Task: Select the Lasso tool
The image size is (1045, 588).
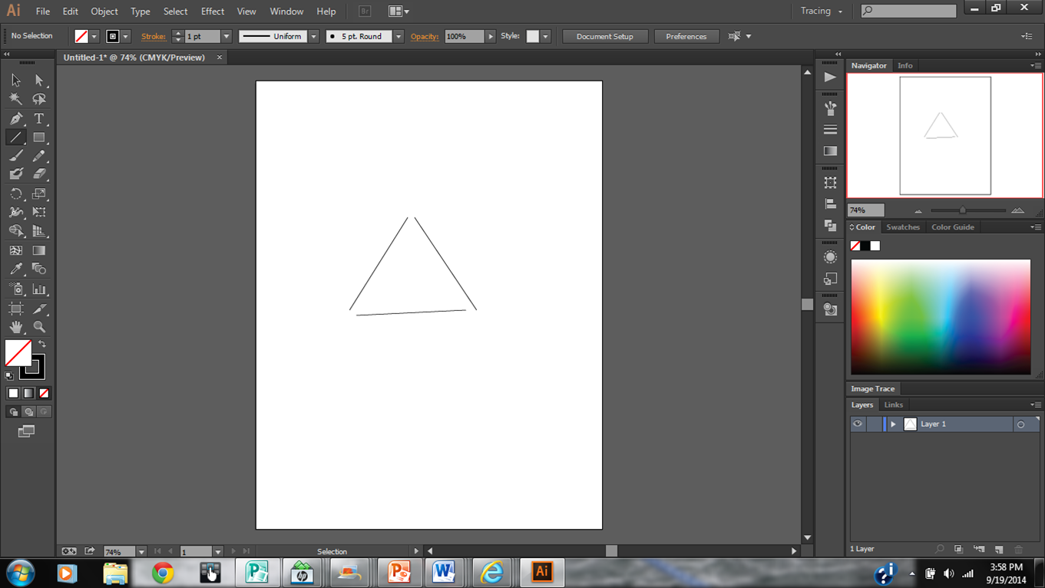Action: tap(39, 99)
